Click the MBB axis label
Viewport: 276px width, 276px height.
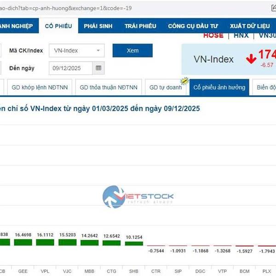coord(89,271)
